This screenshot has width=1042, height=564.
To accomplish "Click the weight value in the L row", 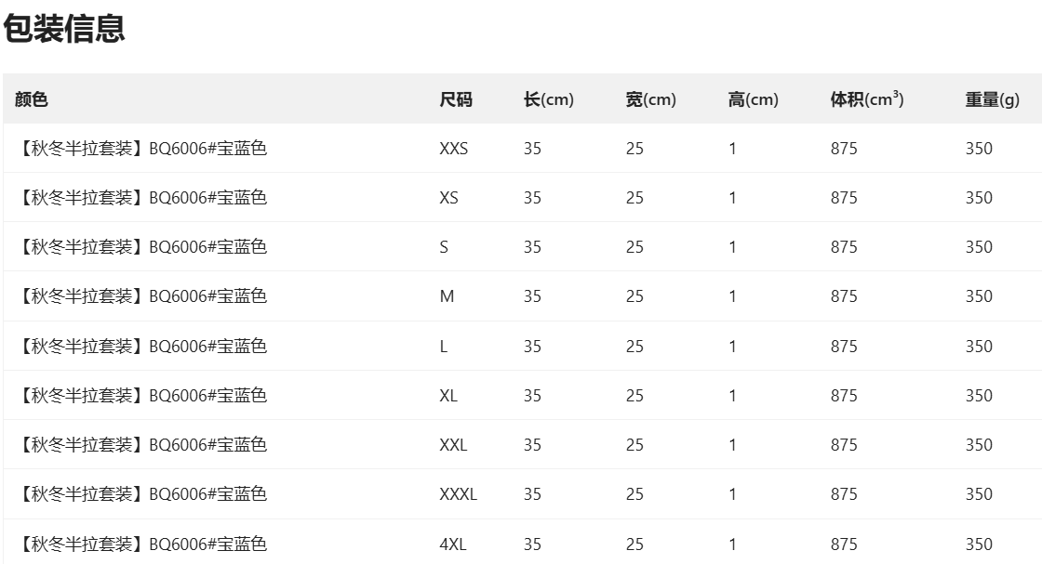I will (979, 347).
